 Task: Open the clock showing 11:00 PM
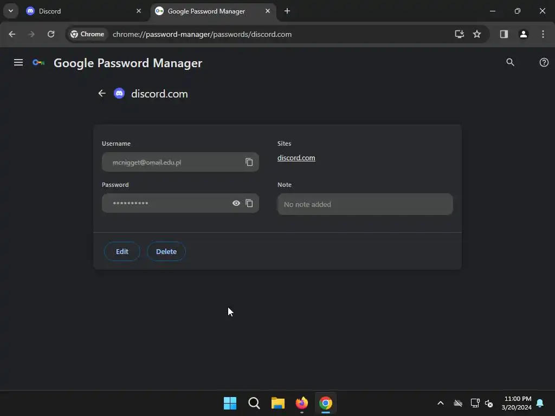pyautogui.click(x=517, y=403)
